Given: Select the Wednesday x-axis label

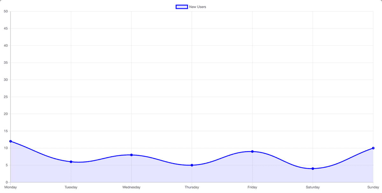Looking at the screenshot, I should tap(131, 187).
